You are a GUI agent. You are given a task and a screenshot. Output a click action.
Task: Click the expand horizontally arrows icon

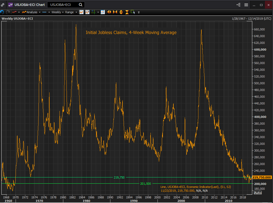click(x=109, y=12)
